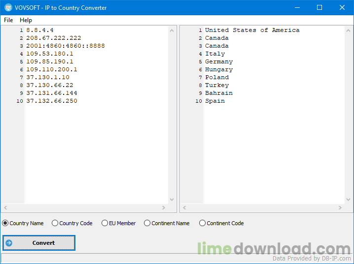
Task: Click right arrow of IP list horizontal scrollbar
Action: (x=164, y=208)
